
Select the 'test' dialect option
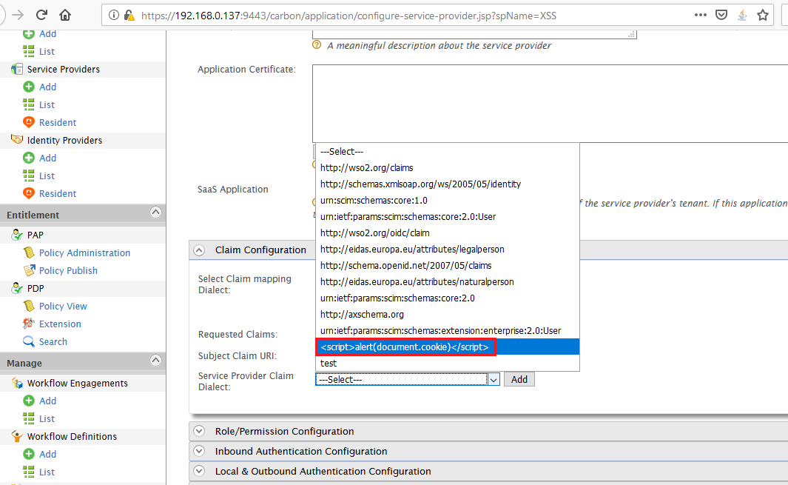point(329,364)
